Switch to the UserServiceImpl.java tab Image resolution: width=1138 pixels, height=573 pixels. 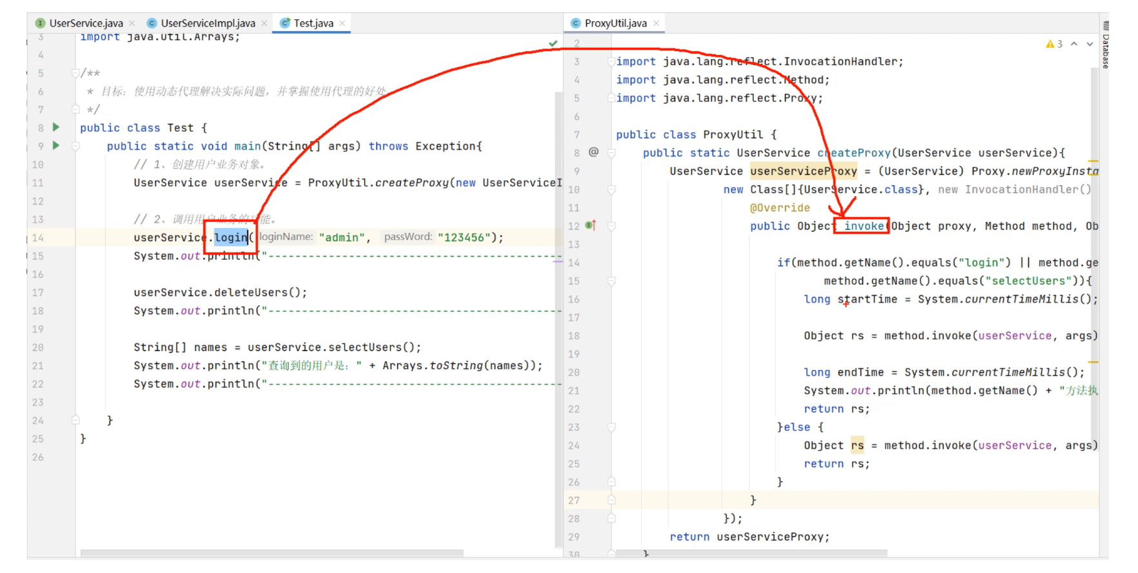pos(208,23)
